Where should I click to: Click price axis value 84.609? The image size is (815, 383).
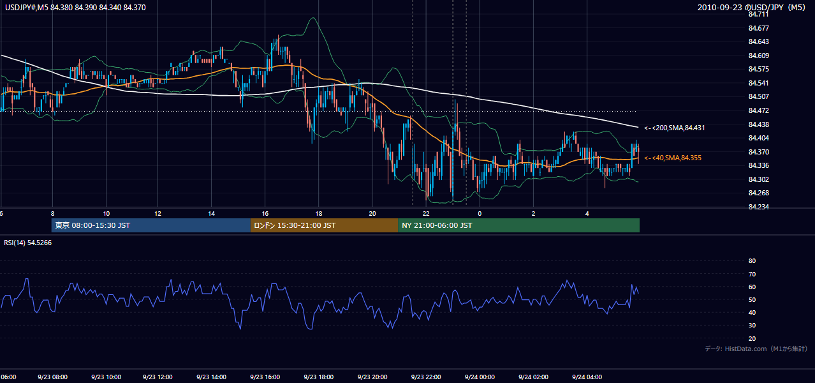click(758, 56)
